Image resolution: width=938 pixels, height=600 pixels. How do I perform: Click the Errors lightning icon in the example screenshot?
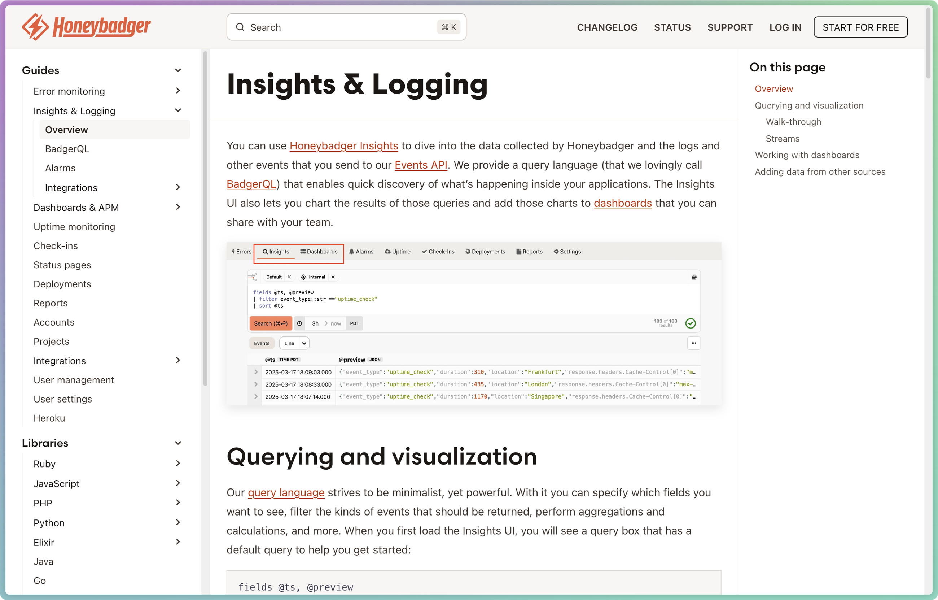[234, 252]
